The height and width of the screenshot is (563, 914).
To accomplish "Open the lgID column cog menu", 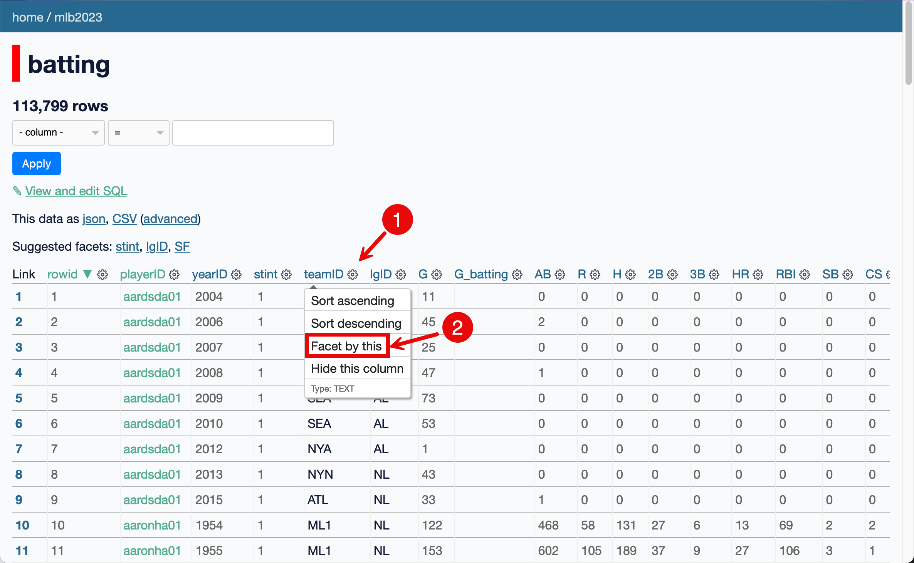I will [401, 275].
